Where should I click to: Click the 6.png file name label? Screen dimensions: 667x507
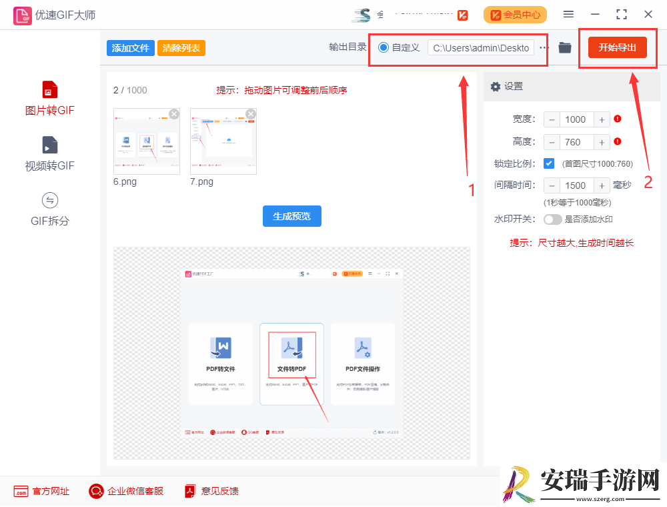(125, 181)
